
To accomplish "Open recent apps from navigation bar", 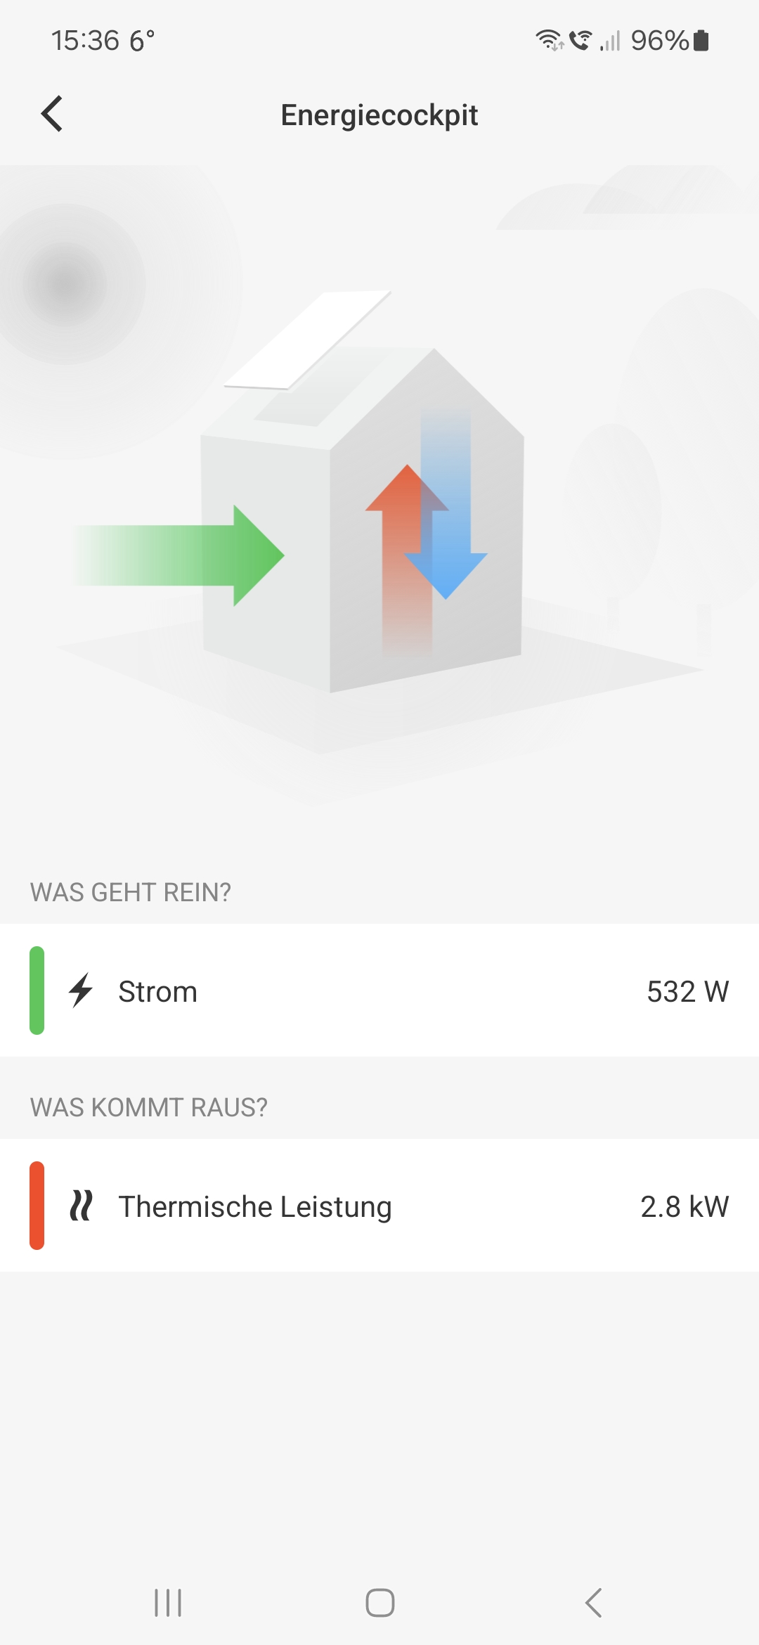I will point(168,1603).
